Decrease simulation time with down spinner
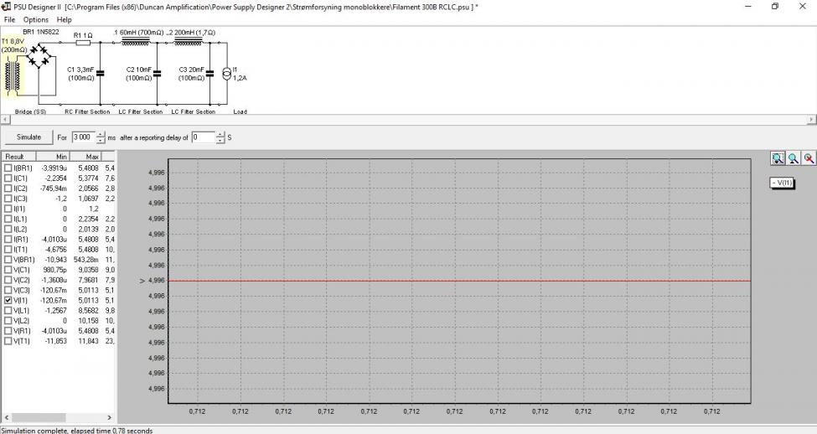The height and width of the screenshot is (434, 817). 101,141
